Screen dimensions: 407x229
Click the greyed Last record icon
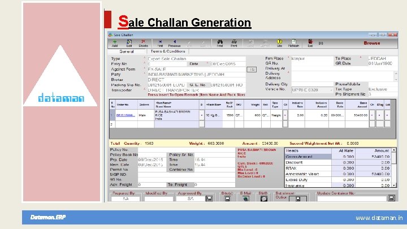click(203, 44)
